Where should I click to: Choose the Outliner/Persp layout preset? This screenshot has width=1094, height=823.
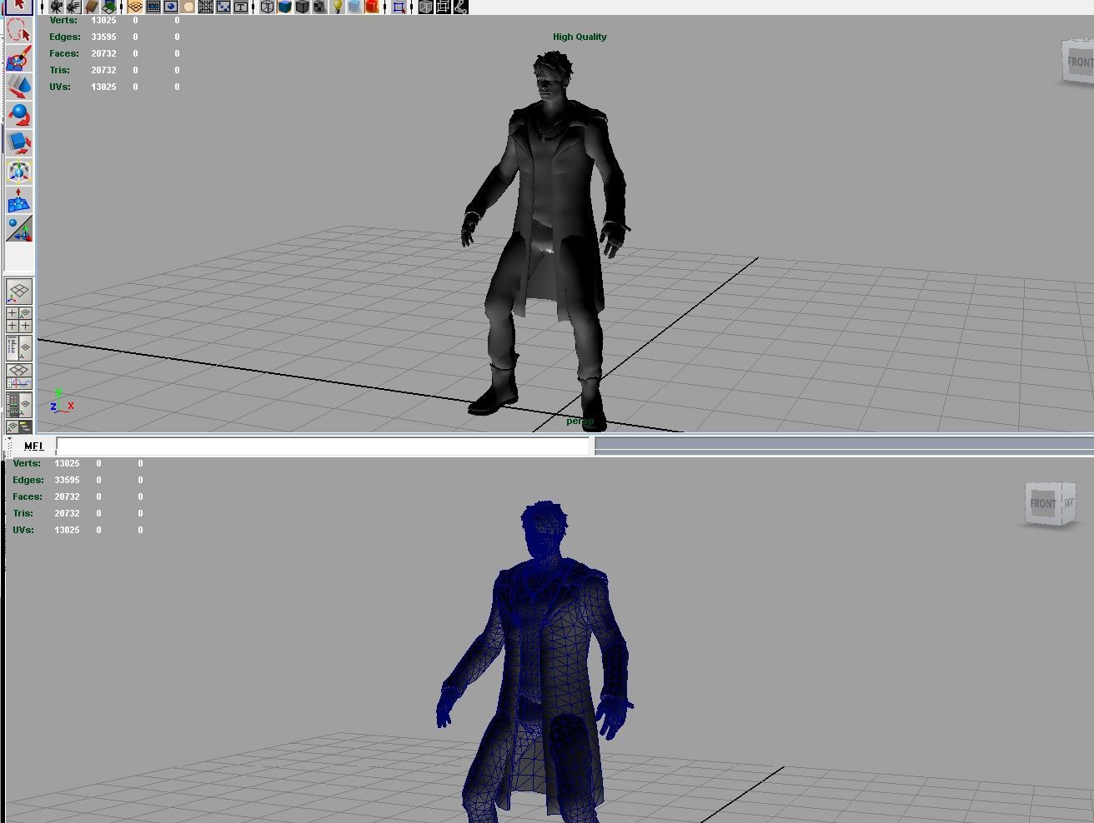18,348
